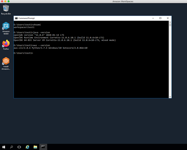Click the 'OpenJDK Runtime Environment' line
This screenshot has width=187, height=150.
[59, 38]
